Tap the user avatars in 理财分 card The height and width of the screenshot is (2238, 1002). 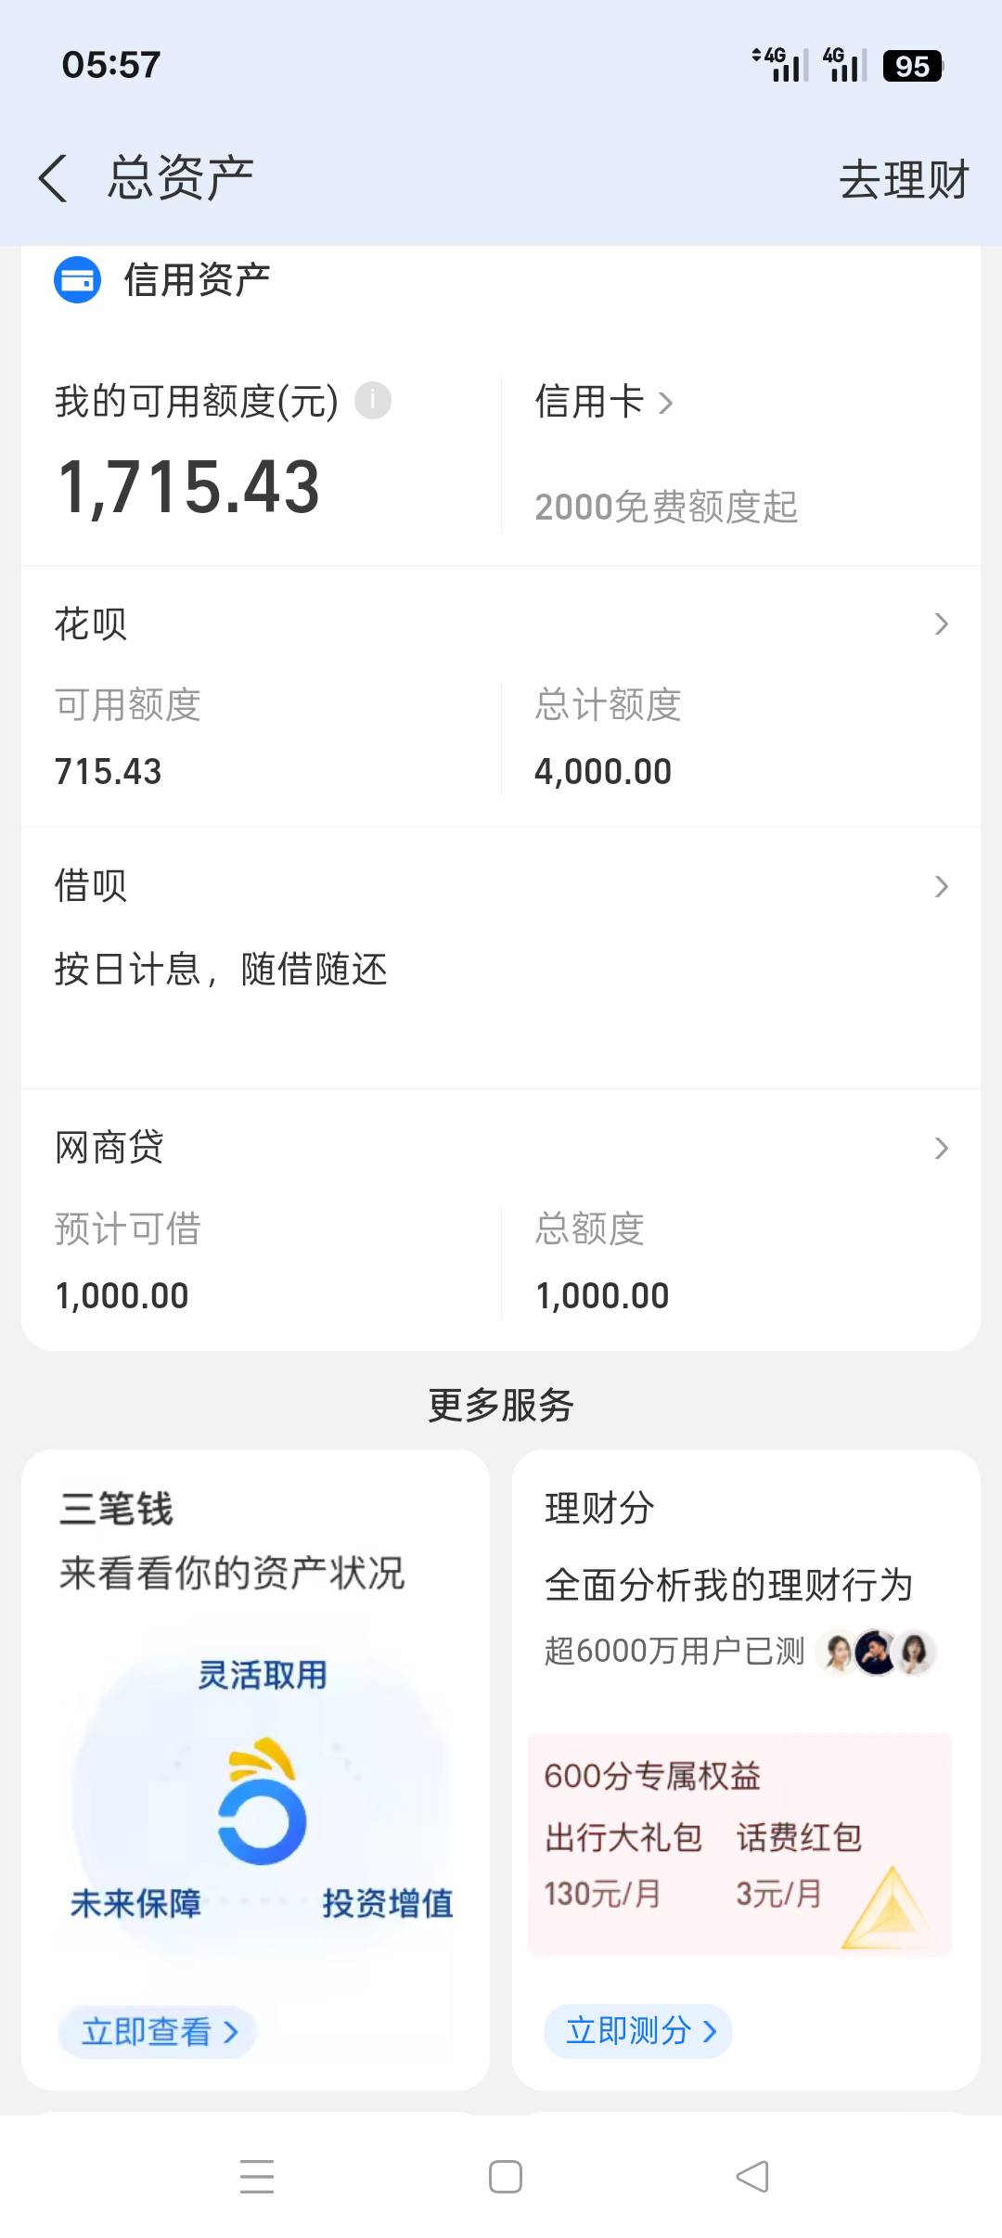coord(876,1652)
